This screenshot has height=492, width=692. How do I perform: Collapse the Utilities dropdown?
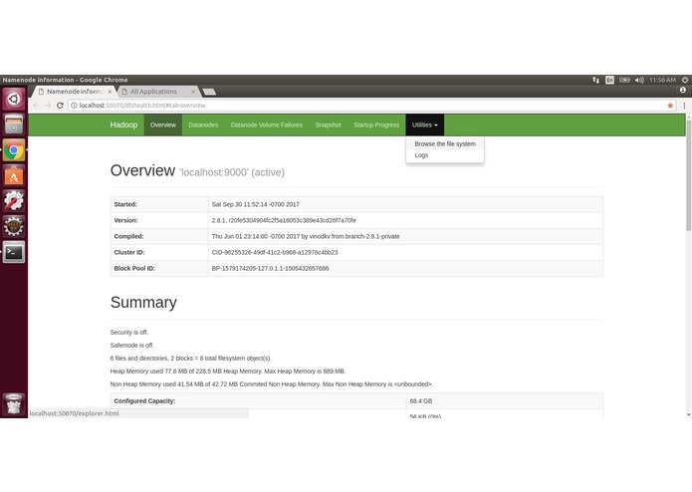[424, 124]
